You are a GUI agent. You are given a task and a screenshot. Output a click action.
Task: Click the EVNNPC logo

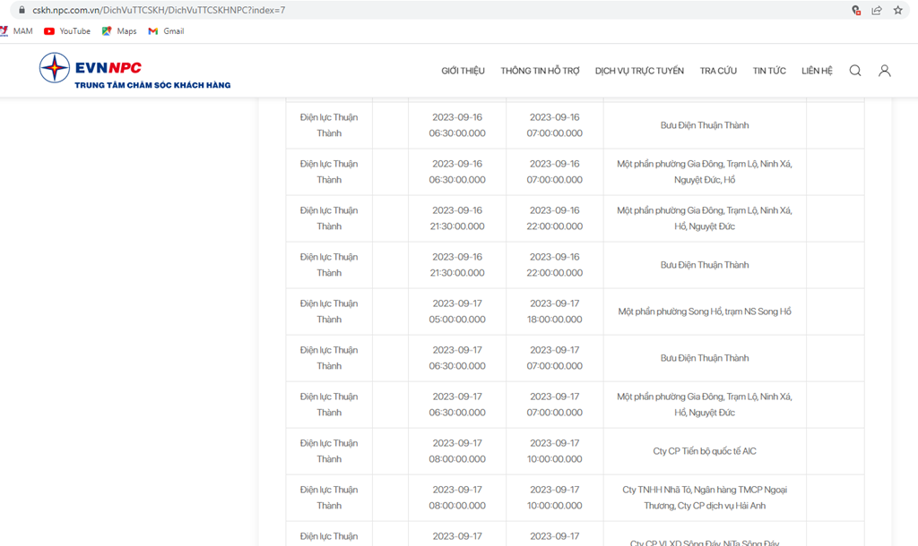pos(134,72)
